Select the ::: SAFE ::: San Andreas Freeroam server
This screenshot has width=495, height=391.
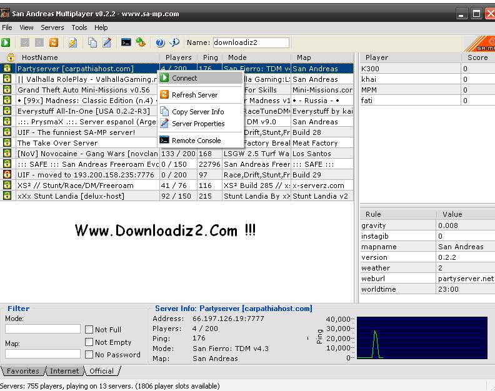(x=177, y=164)
